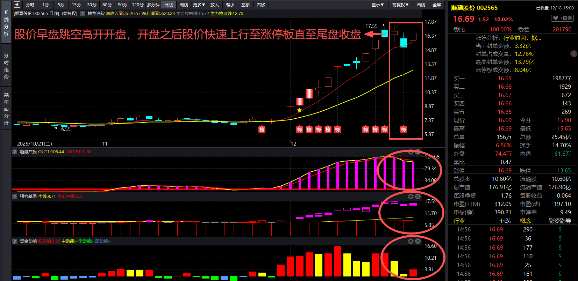Click the 行业 label in the quote panel

point(459,221)
